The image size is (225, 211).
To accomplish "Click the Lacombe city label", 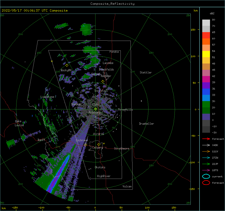I will pyautogui.click(x=108, y=63).
